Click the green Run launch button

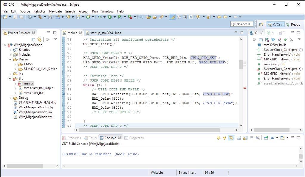click(x=110, y=17)
